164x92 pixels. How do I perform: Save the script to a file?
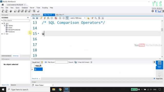(x=37, y=18)
